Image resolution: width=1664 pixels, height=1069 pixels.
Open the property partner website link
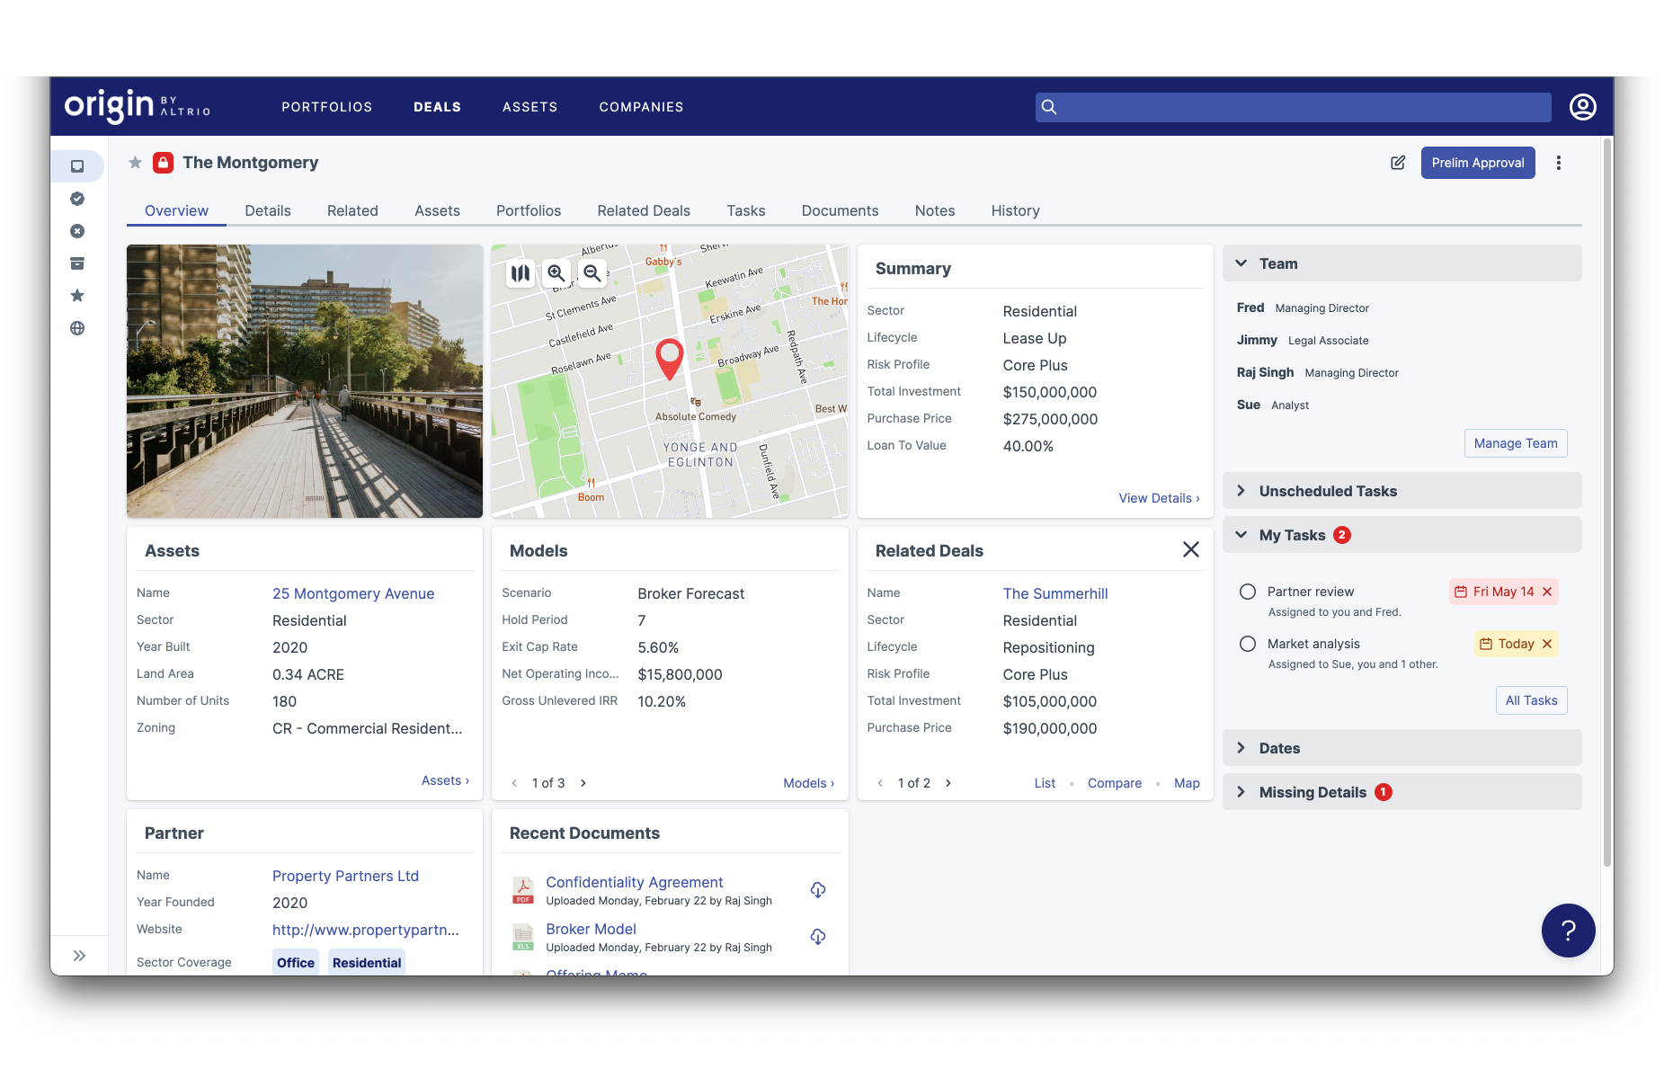(366, 930)
